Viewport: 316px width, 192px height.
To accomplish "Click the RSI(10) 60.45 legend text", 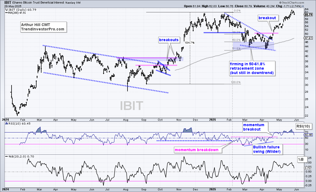I will tap(19, 124).
